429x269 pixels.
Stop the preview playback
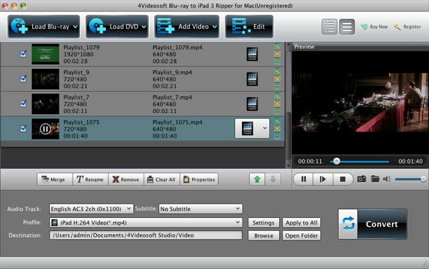[x=343, y=179]
